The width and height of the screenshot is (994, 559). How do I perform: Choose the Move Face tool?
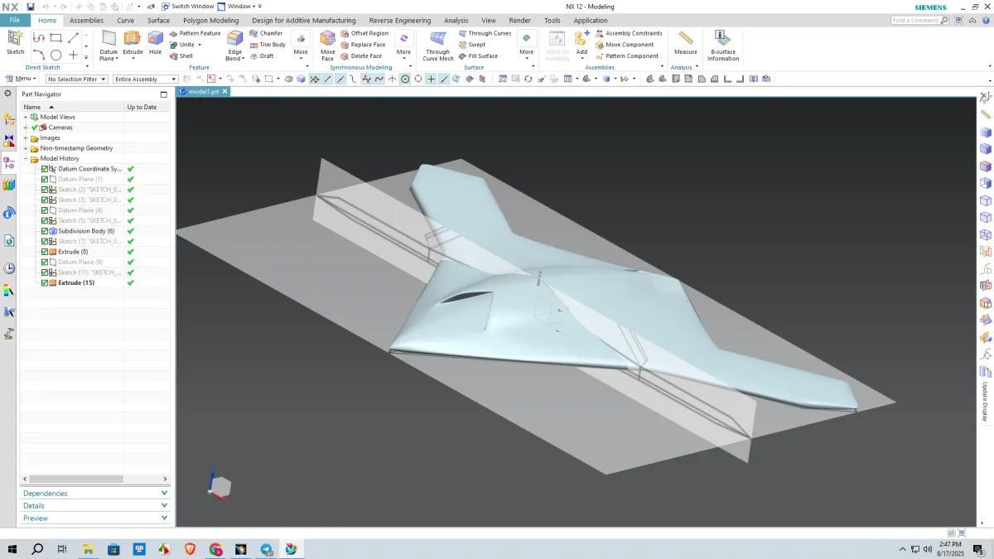coord(328,45)
